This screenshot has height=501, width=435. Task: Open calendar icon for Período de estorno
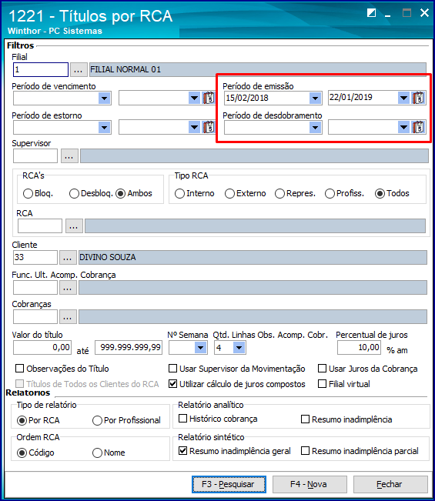[209, 127]
